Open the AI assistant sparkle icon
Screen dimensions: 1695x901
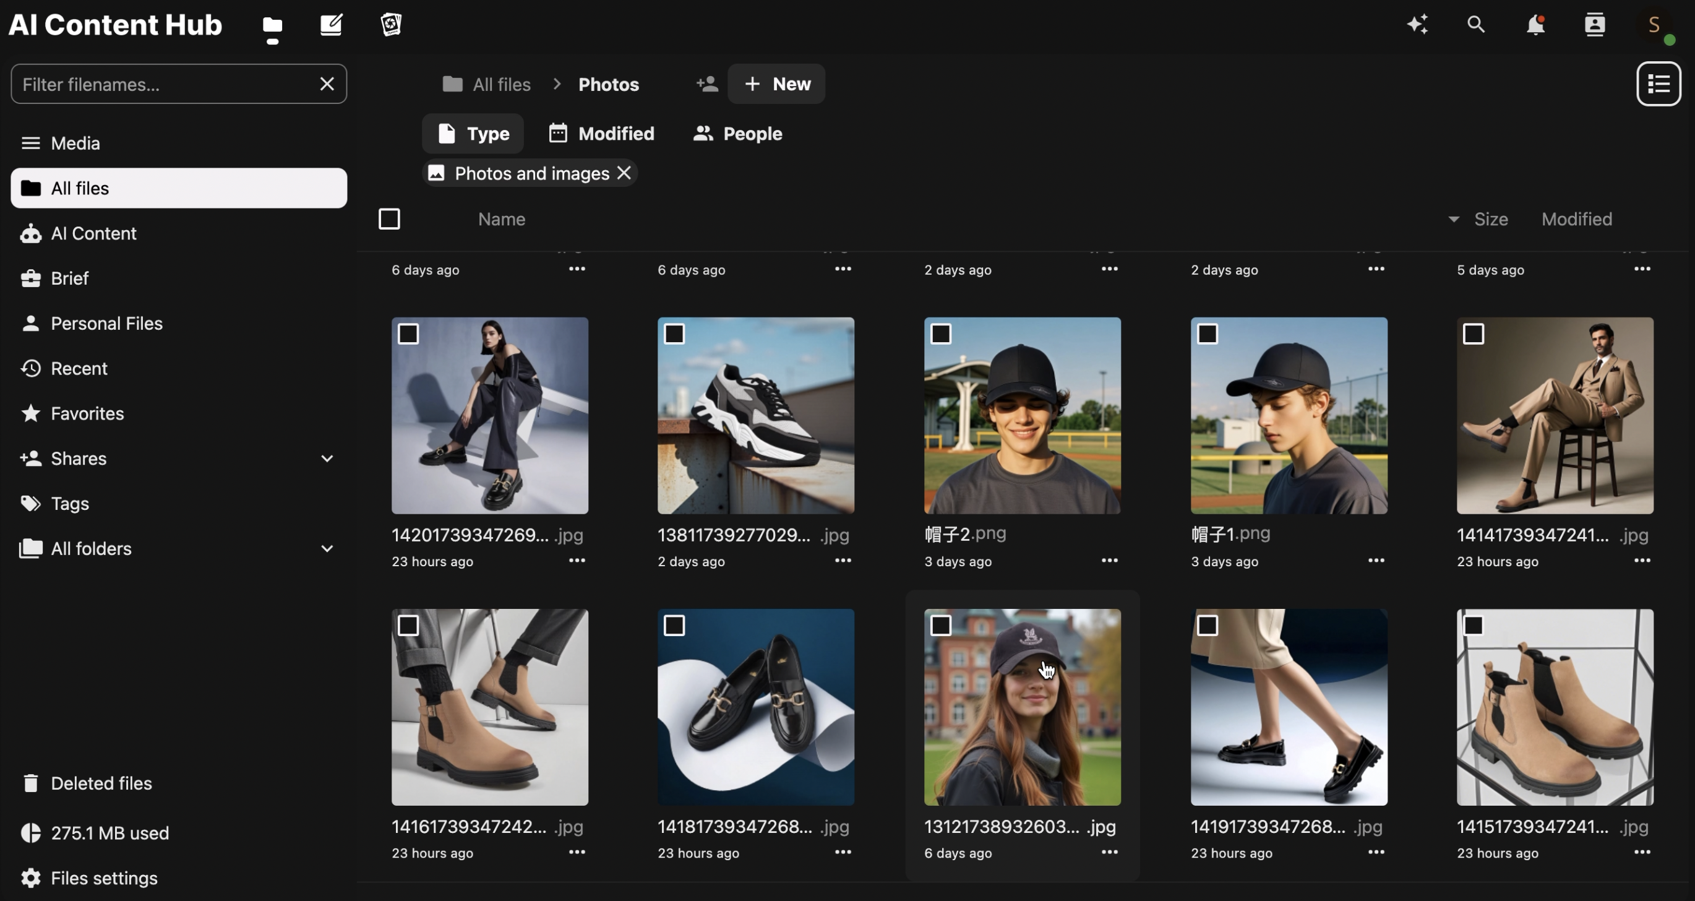(1418, 25)
